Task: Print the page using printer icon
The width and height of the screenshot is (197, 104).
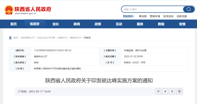Action: (x=179, y=91)
